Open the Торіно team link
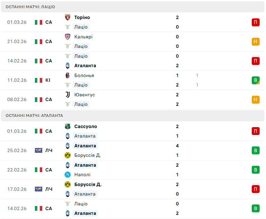The height and width of the screenshot is (219, 266). [82, 17]
